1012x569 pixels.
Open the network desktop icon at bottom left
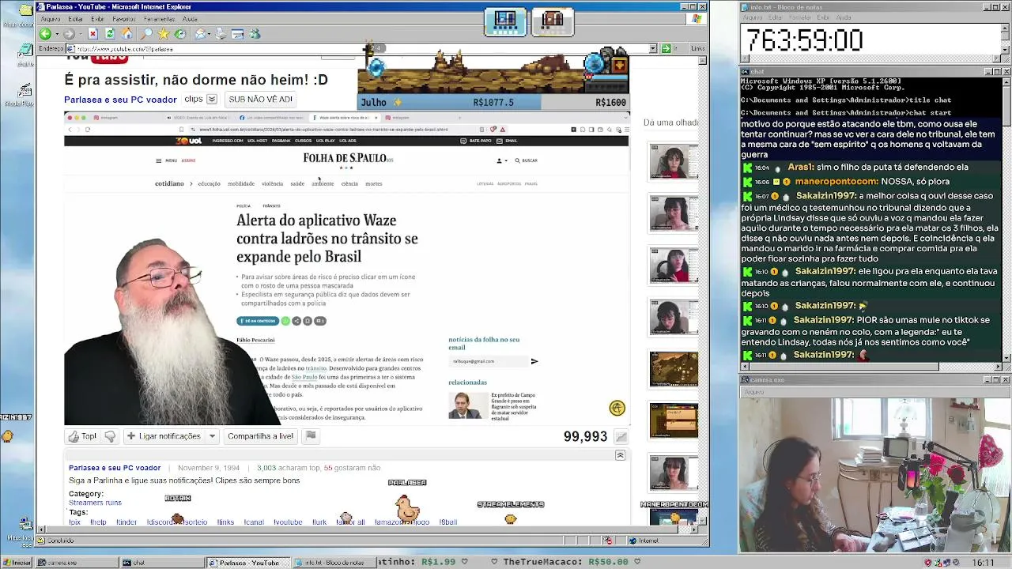tap(25, 525)
